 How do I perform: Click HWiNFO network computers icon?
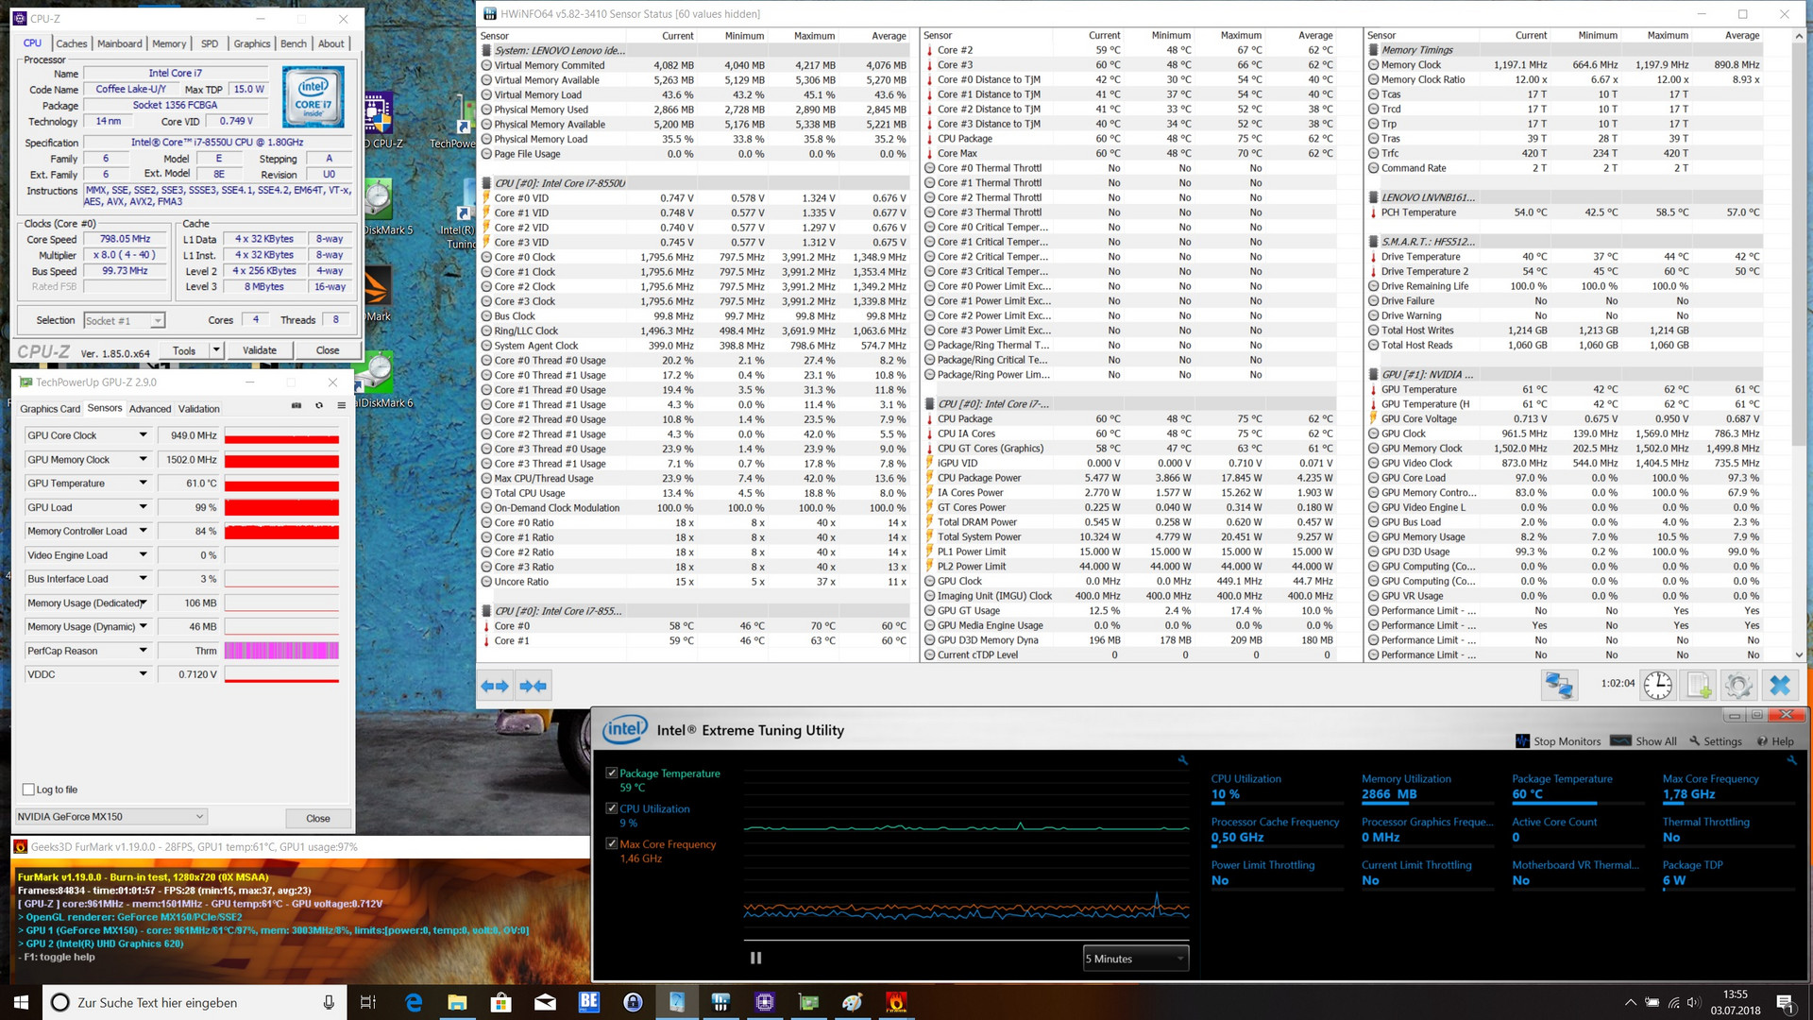pos(1559,686)
